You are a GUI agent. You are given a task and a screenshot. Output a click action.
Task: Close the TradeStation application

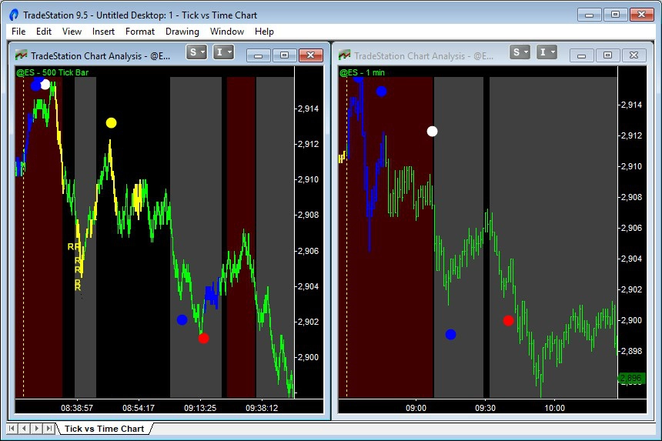click(x=642, y=15)
